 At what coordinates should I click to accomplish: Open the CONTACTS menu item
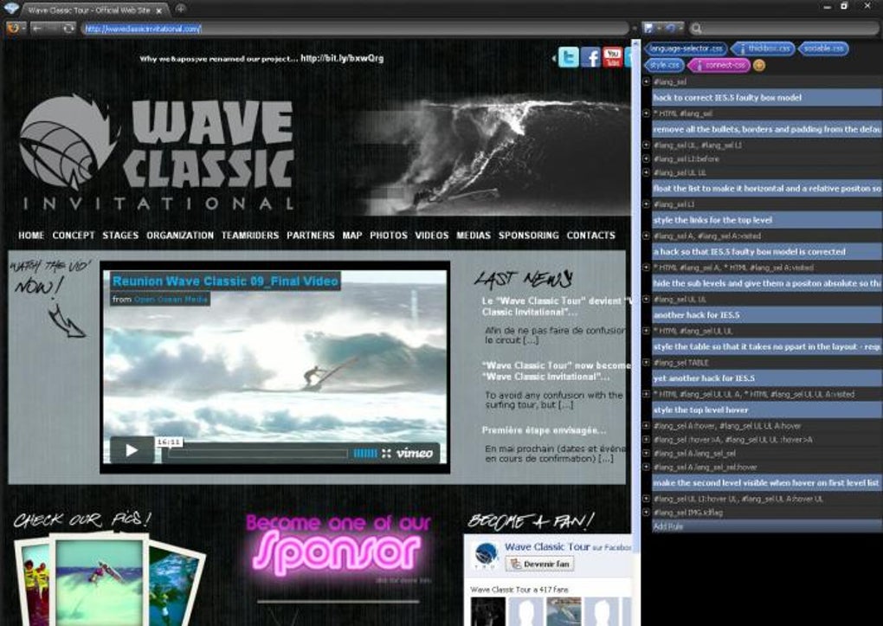coord(590,236)
